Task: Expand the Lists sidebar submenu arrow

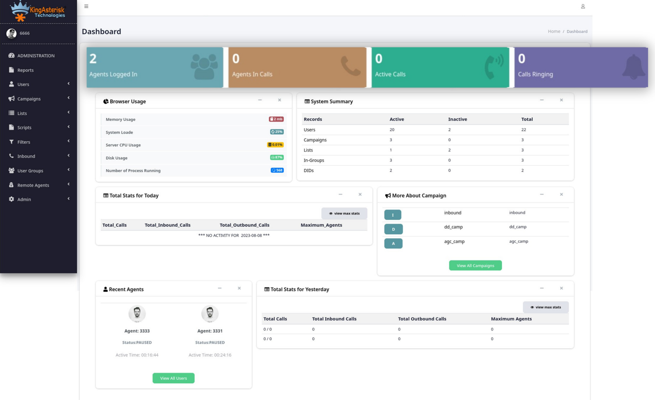Action: [x=68, y=113]
